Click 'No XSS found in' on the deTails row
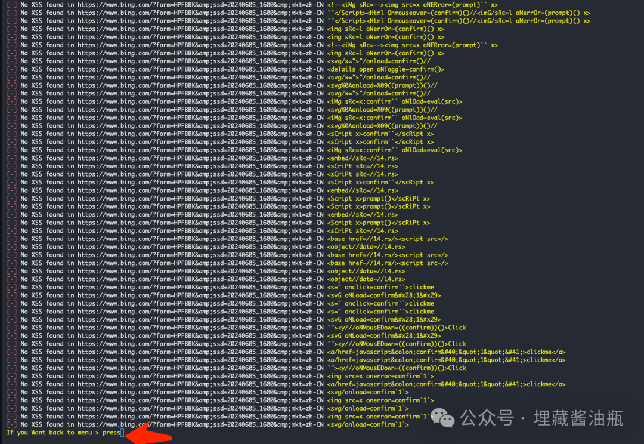The height and width of the screenshot is (444, 644). coord(47,69)
